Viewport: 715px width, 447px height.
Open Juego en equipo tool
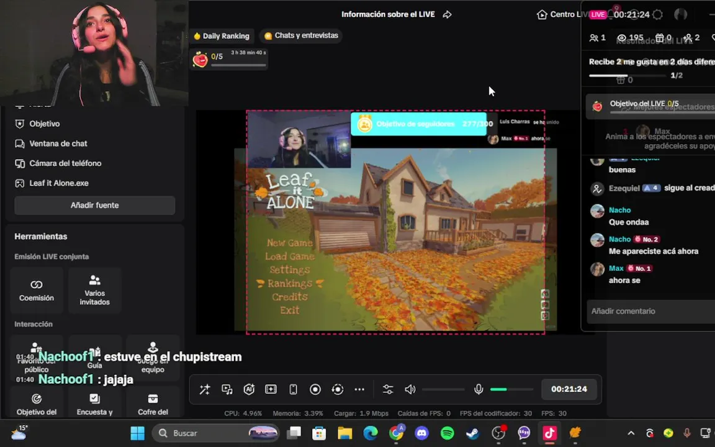[x=153, y=358]
